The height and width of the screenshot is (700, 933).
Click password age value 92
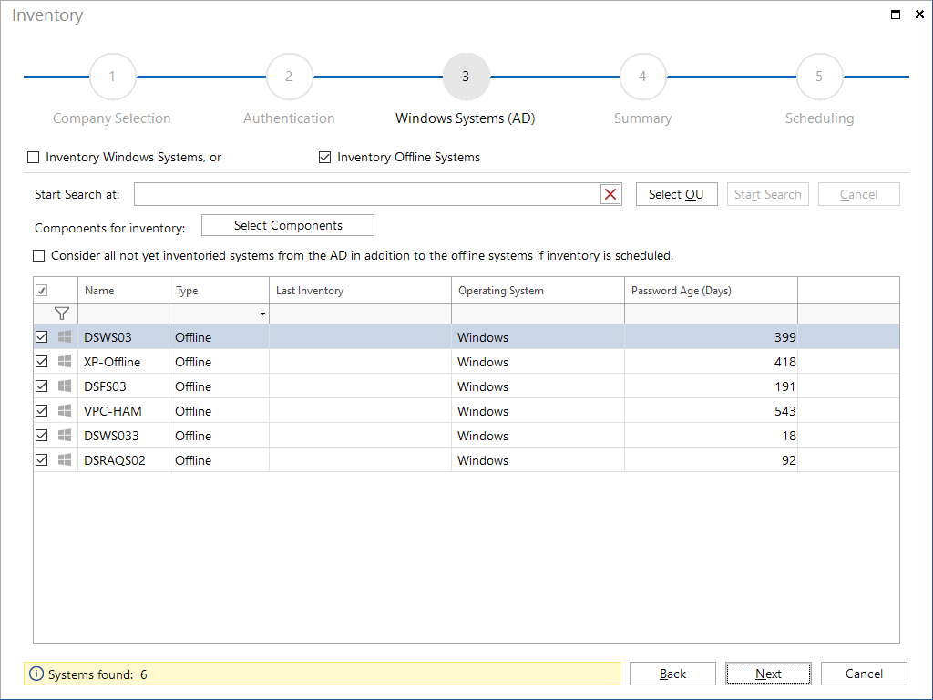(789, 460)
